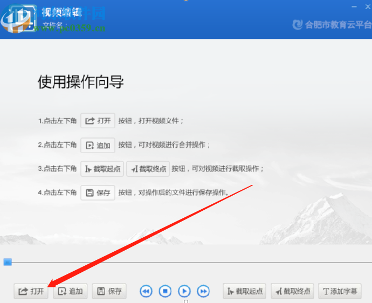Click the 截取终点 sample button in wizard step 3

coord(148,169)
